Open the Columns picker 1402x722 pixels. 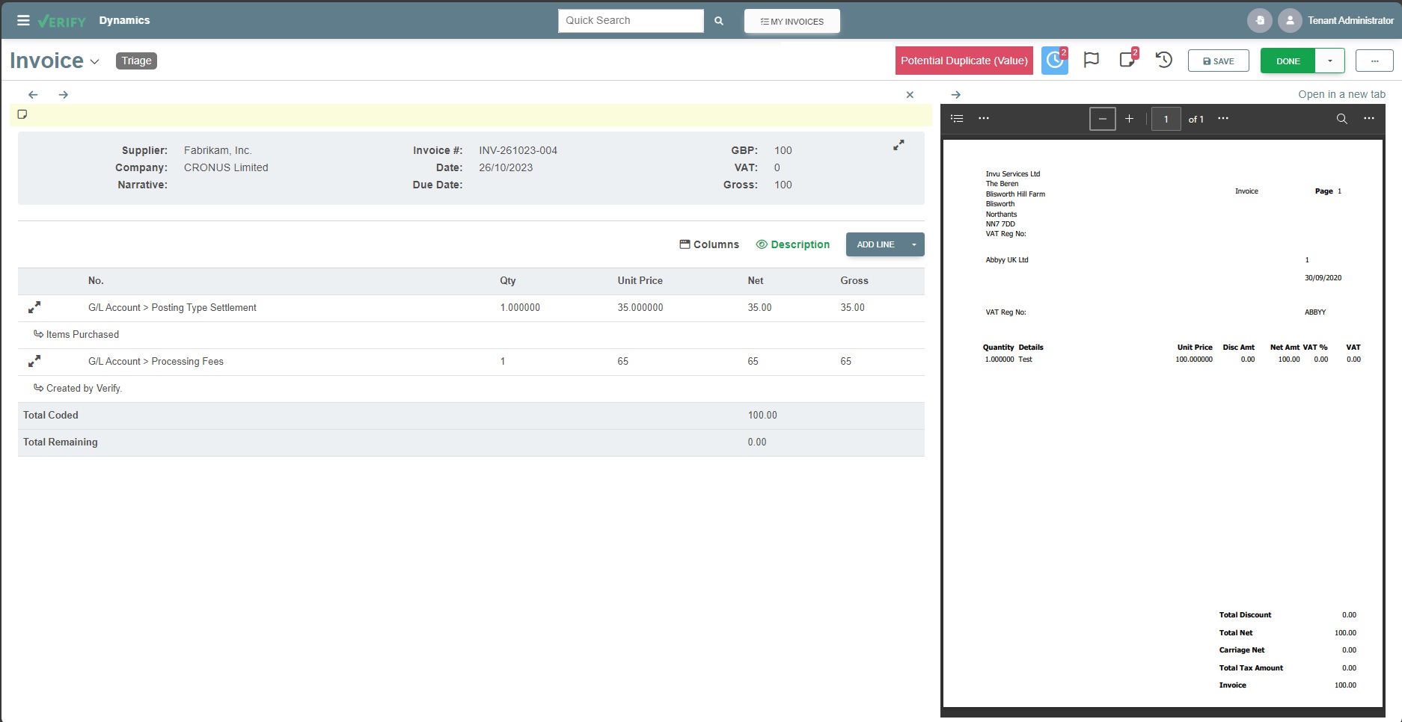pyautogui.click(x=708, y=244)
